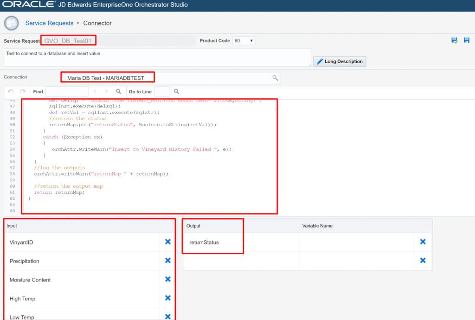This screenshot has height=320, width=475.
Task: Open the Service Requests breadcrumb link
Action: tap(49, 23)
